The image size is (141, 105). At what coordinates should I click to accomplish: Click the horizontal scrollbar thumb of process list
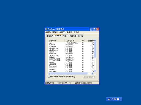click(69, 73)
